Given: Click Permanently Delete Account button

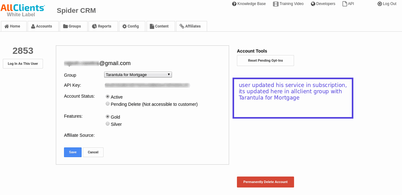Looking at the screenshot, I should click(265, 182).
